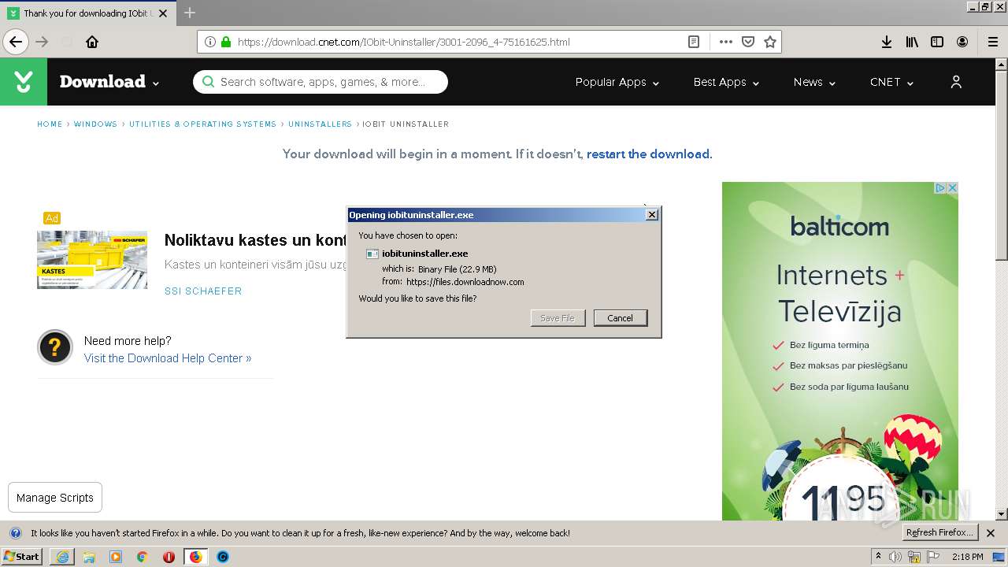Viewport: 1008px width, 567px height.
Task: Open AdChoices icon on balticom ad
Action: point(940,187)
